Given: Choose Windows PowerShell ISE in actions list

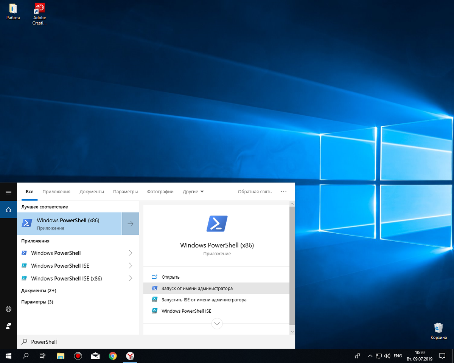Looking at the screenshot, I should pos(216,311).
